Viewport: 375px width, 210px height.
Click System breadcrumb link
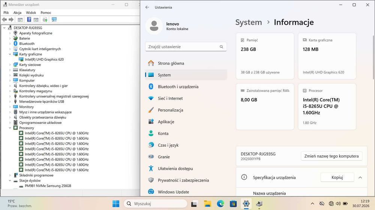[x=249, y=22]
